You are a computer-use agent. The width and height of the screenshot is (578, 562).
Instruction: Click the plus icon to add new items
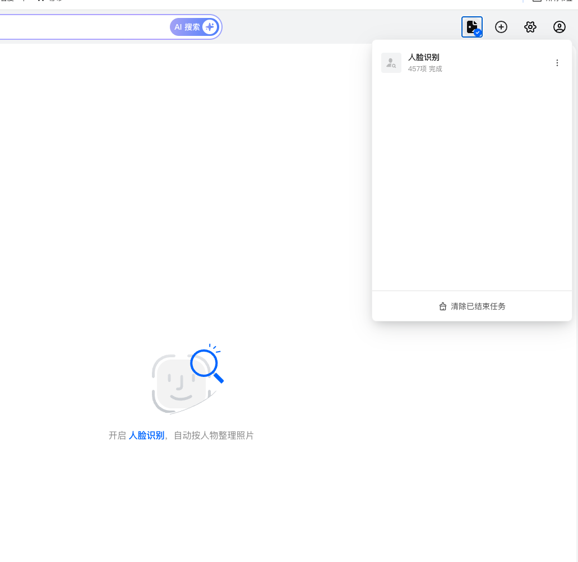pyautogui.click(x=501, y=26)
